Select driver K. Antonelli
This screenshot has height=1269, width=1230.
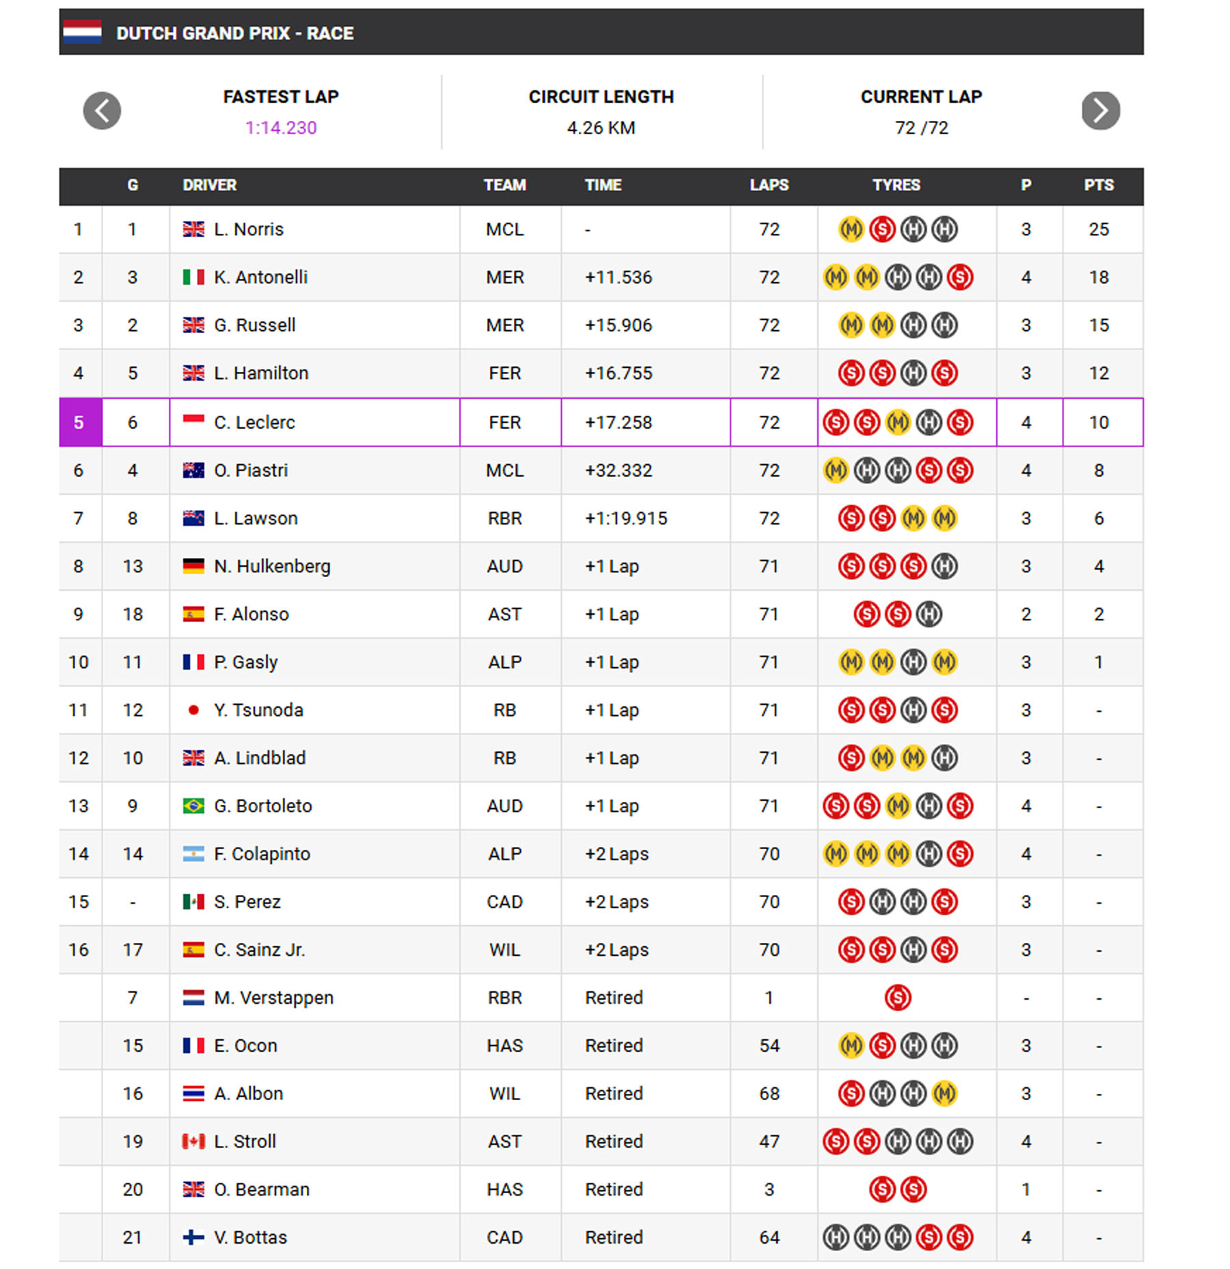[260, 277]
